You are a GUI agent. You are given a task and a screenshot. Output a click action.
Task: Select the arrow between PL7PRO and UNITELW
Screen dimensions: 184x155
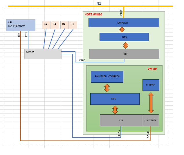(x=151, y=103)
